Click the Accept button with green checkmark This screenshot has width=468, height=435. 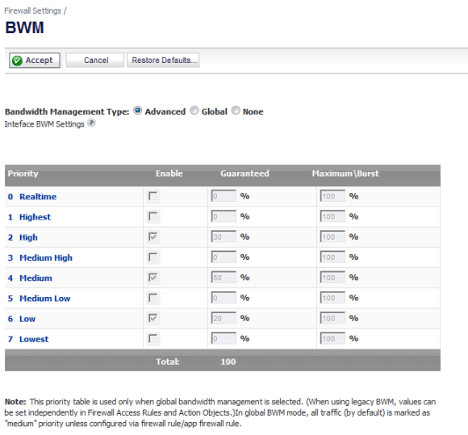[35, 61]
